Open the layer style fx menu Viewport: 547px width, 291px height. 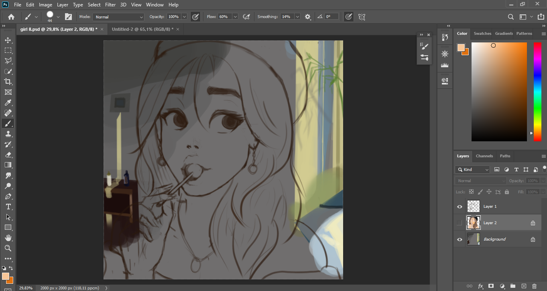480,286
